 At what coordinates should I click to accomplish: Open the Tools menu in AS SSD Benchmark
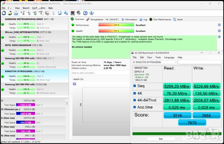click(x=158, y=57)
